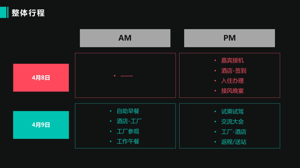Click the slide title 整体行程
The image size is (300, 168).
point(28,13)
